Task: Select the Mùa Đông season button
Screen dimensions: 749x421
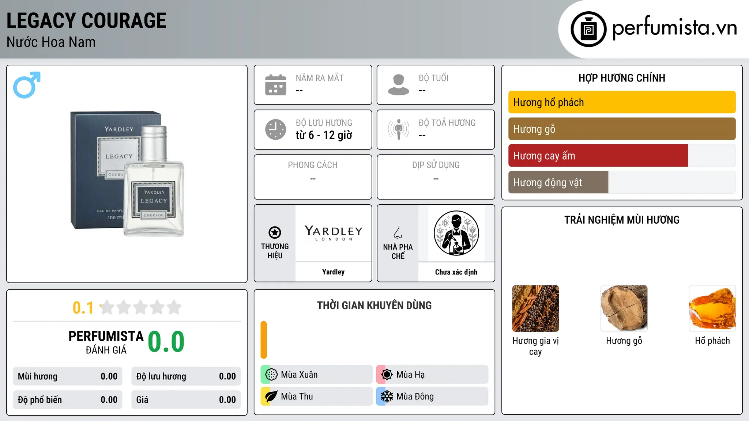Action: pos(432,396)
